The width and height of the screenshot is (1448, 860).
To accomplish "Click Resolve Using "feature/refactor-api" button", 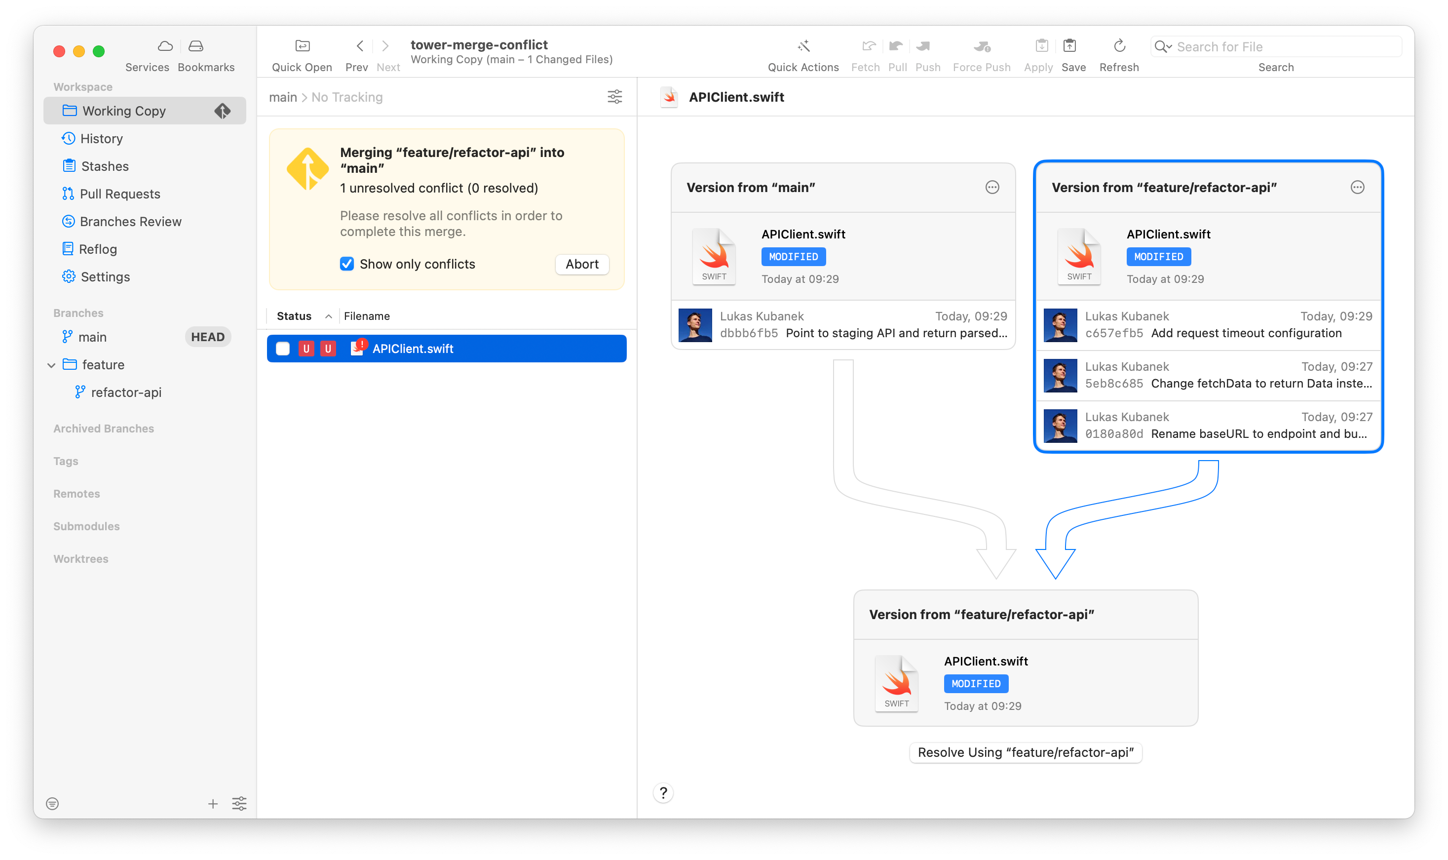I will [1025, 752].
